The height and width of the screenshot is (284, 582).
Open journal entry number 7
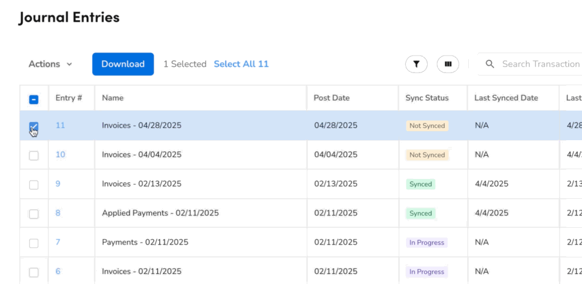click(58, 242)
